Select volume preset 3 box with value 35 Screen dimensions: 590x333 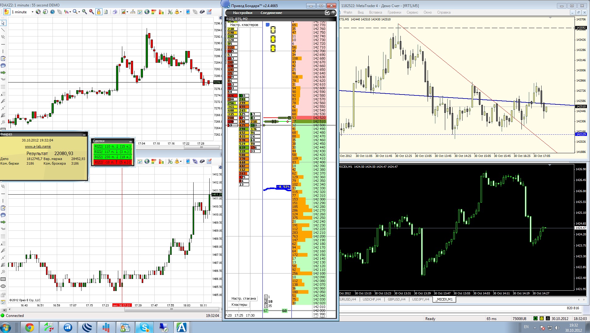[266, 306]
